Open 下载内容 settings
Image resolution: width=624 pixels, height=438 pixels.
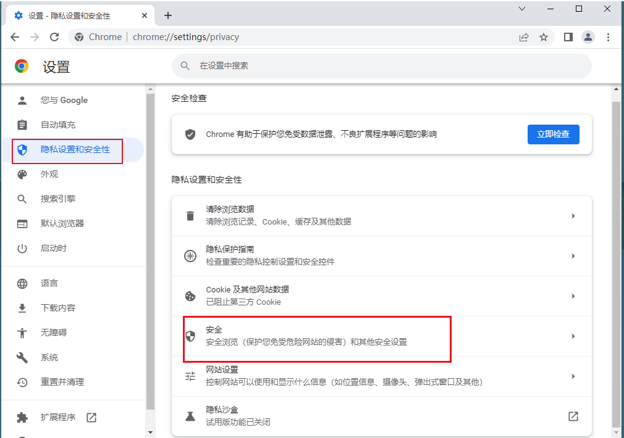pos(73,308)
